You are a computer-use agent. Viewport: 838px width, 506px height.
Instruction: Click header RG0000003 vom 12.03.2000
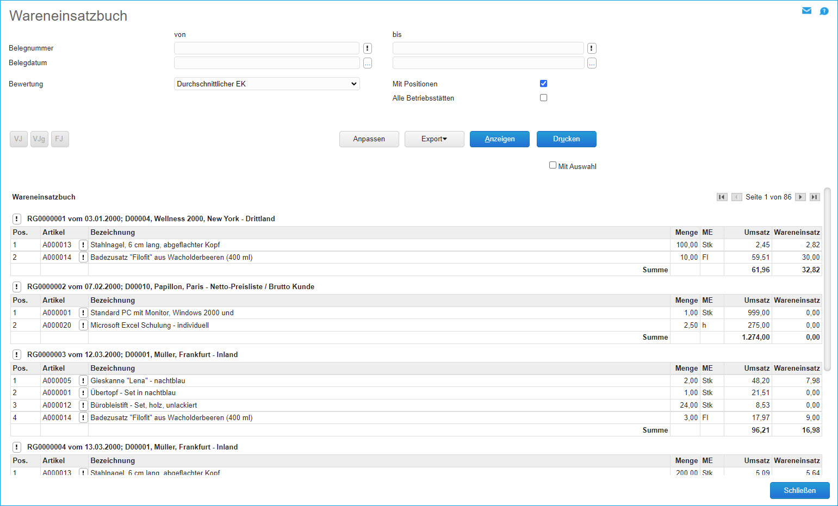point(133,354)
